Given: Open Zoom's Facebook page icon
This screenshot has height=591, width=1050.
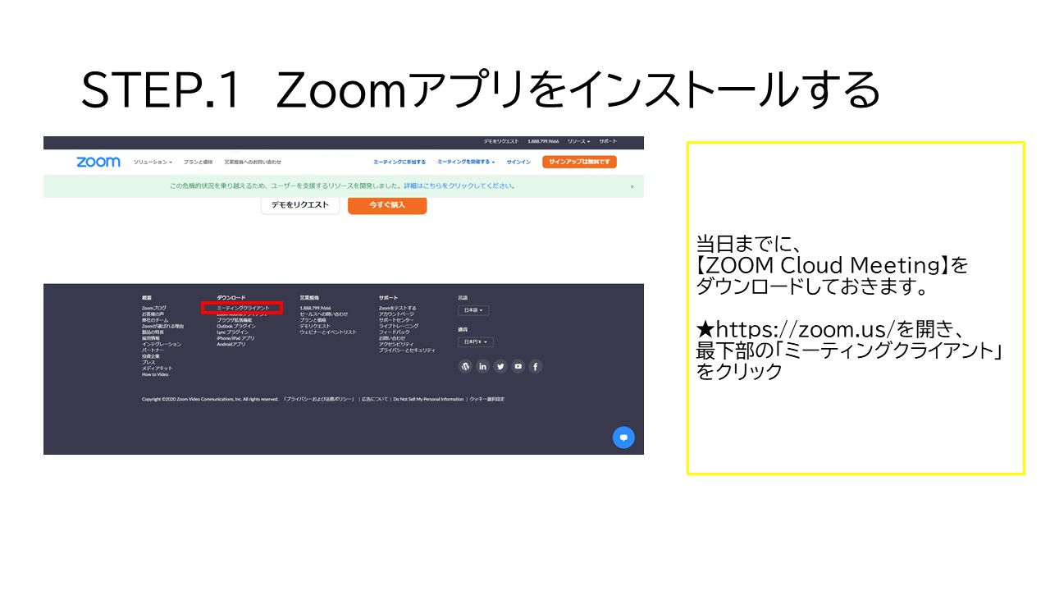Looking at the screenshot, I should click(x=535, y=366).
